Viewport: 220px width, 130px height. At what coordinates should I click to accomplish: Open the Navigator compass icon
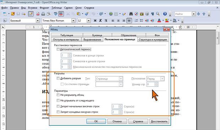click(x=136, y=14)
